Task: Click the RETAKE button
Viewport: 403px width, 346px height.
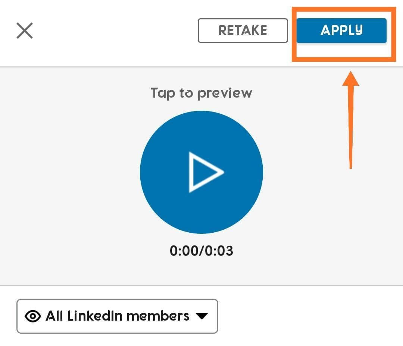Action: click(x=243, y=31)
